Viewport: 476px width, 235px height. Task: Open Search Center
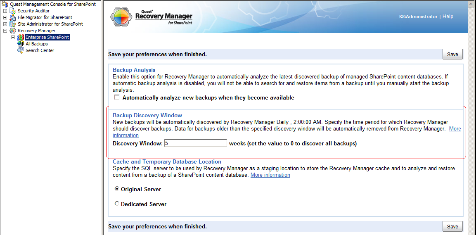click(x=40, y=50)
